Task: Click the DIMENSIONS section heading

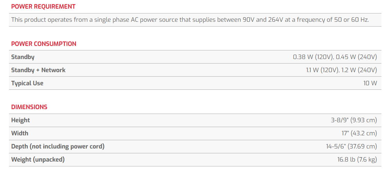Action: [x=29, y=107]
